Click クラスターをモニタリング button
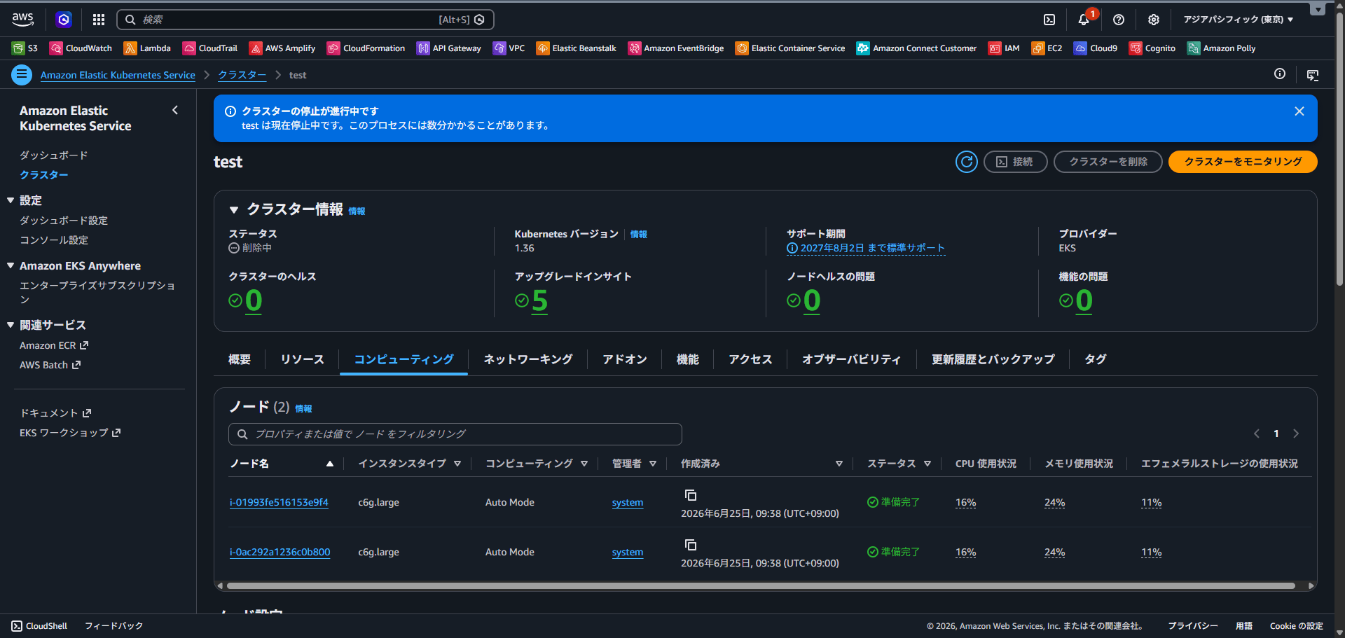Viewport: 1345px width, 638px height. tap(1243, 162)
